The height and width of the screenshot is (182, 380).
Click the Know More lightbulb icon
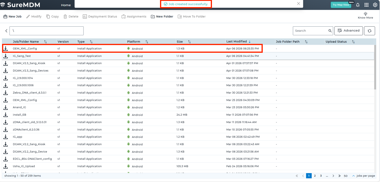(x=365, y=14)
